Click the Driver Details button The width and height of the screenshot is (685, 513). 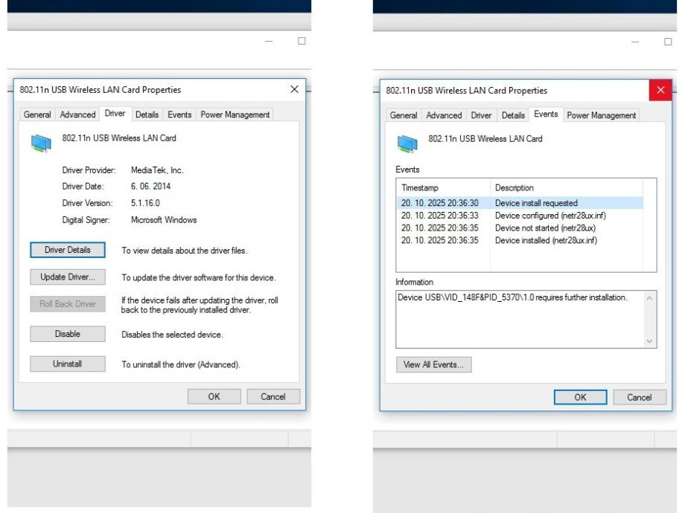coord(68,250)
